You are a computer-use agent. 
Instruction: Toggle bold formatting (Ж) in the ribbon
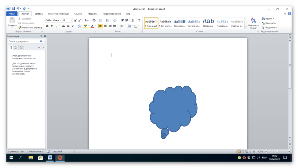(47, 26)
